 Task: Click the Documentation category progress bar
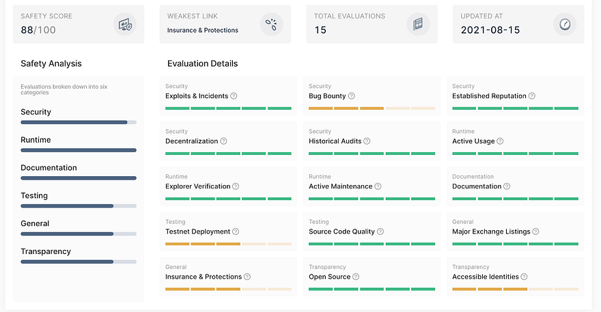point(79,178)
